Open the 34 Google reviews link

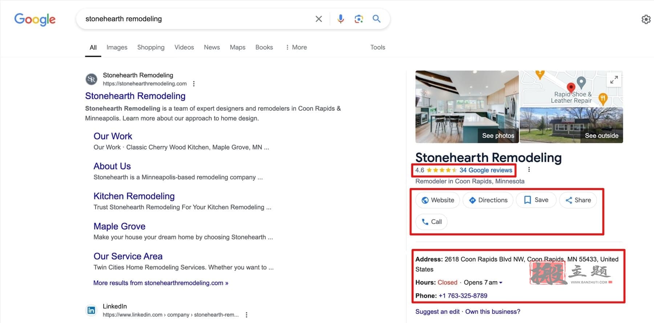[x=486, y=170]
